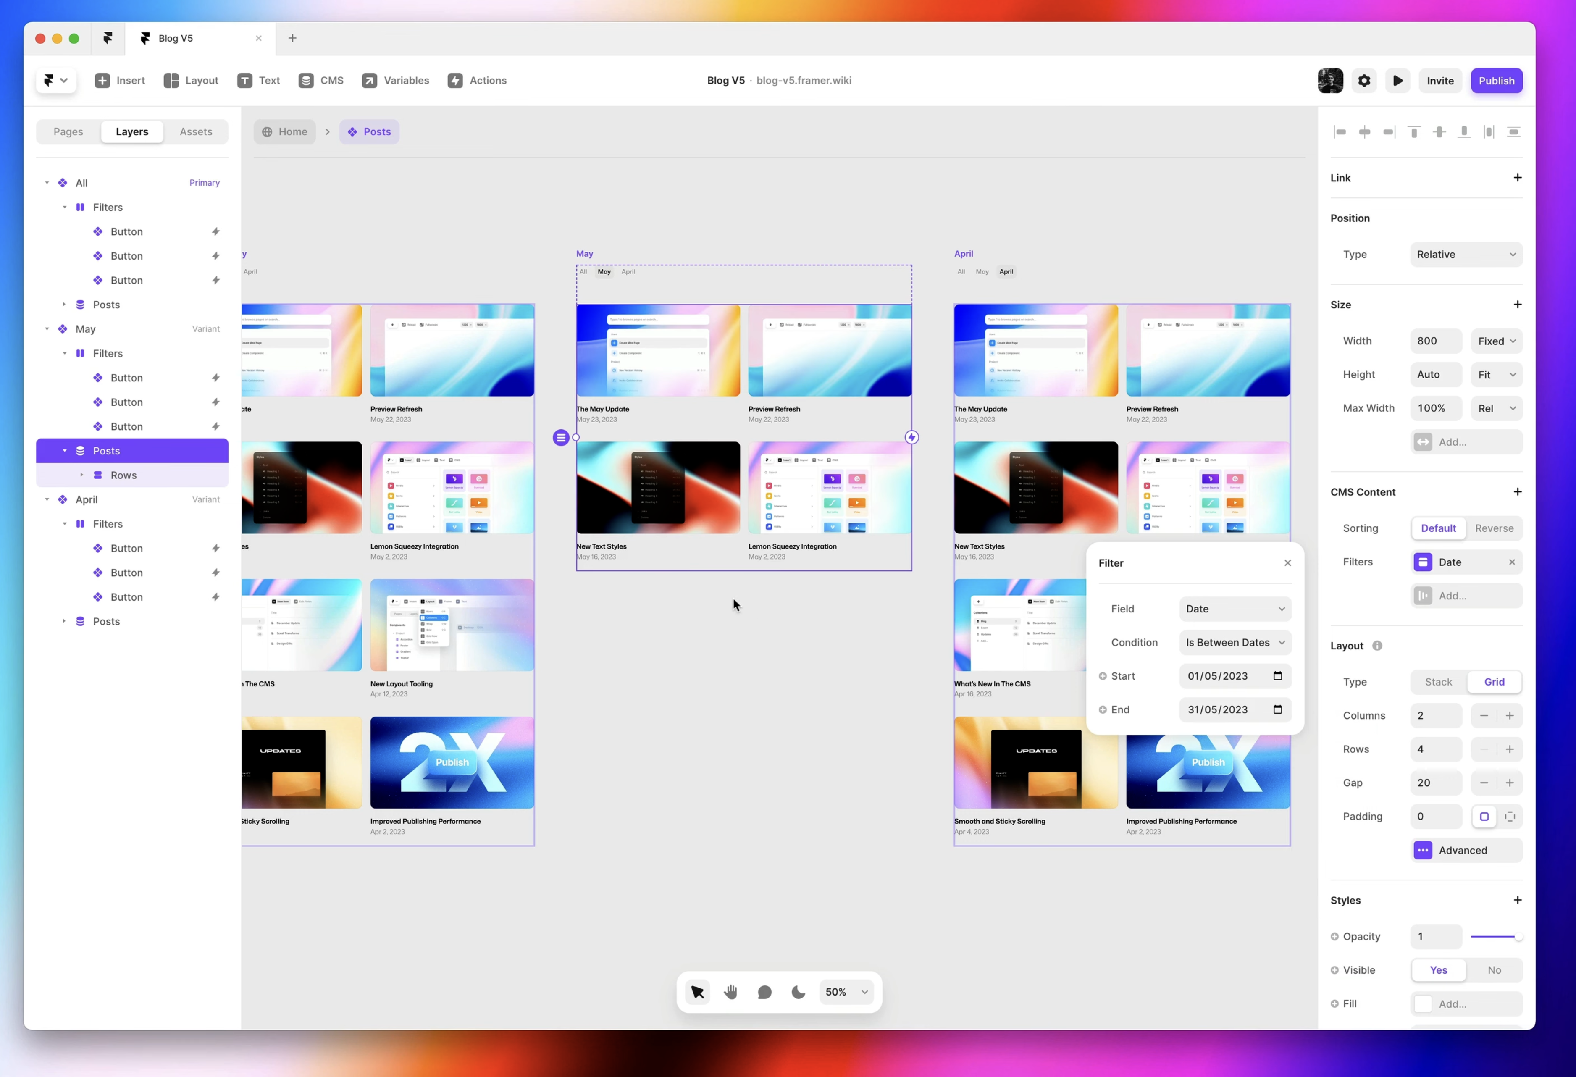Image resolution: width=1576 pixels, height=1077 pixels.
Task: Open the Insert plus tool
Action: coord(102,81)
